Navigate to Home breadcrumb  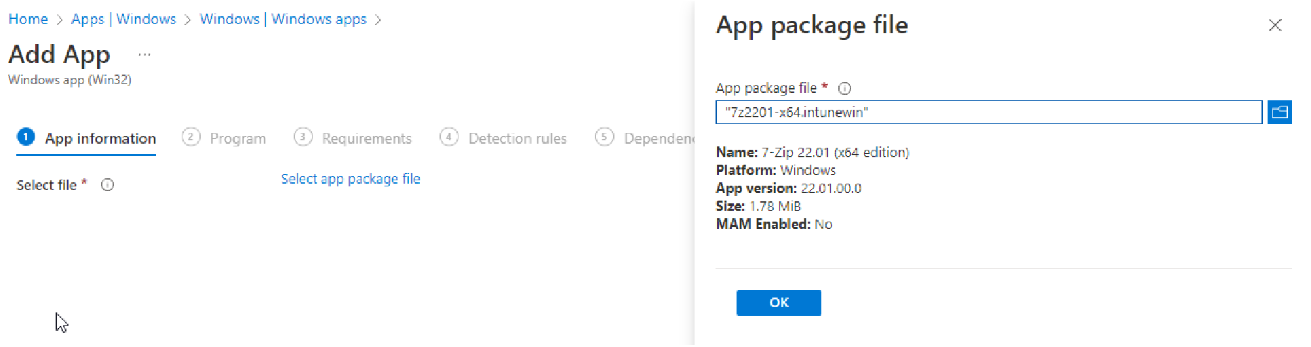pos(28,19)
